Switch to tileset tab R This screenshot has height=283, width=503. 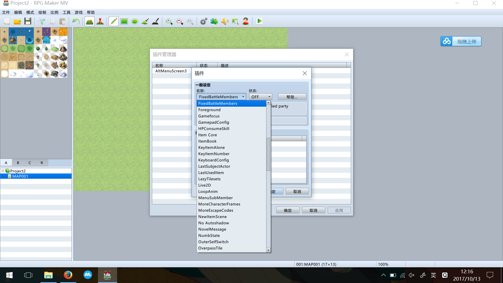[42, 163]
